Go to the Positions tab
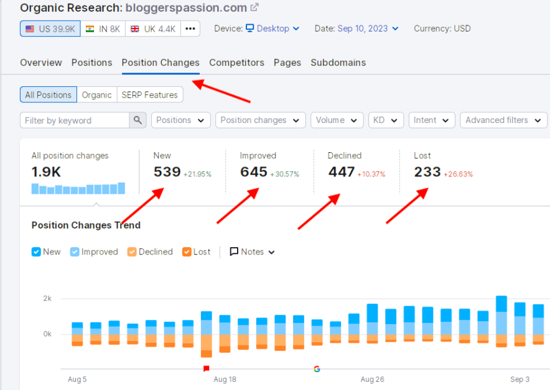Screen dimensions: 550x390 click(x=92, y=62)
